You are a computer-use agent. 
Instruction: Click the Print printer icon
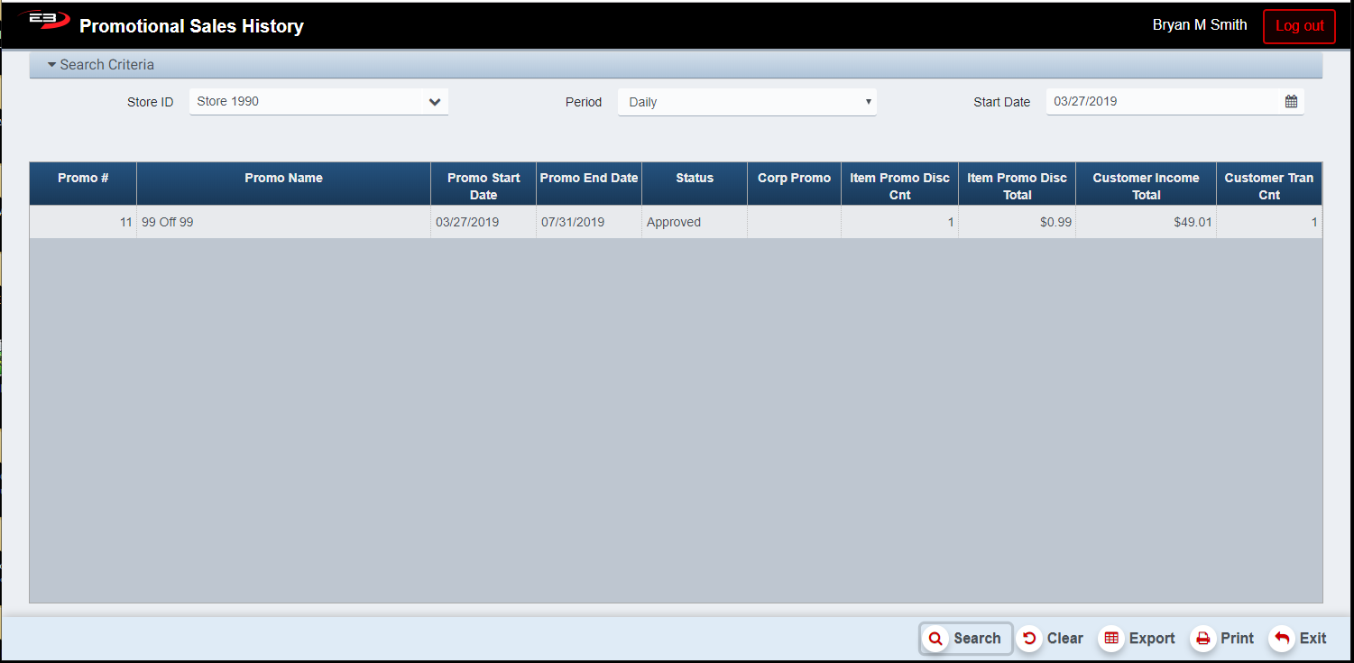[1202, 639]
